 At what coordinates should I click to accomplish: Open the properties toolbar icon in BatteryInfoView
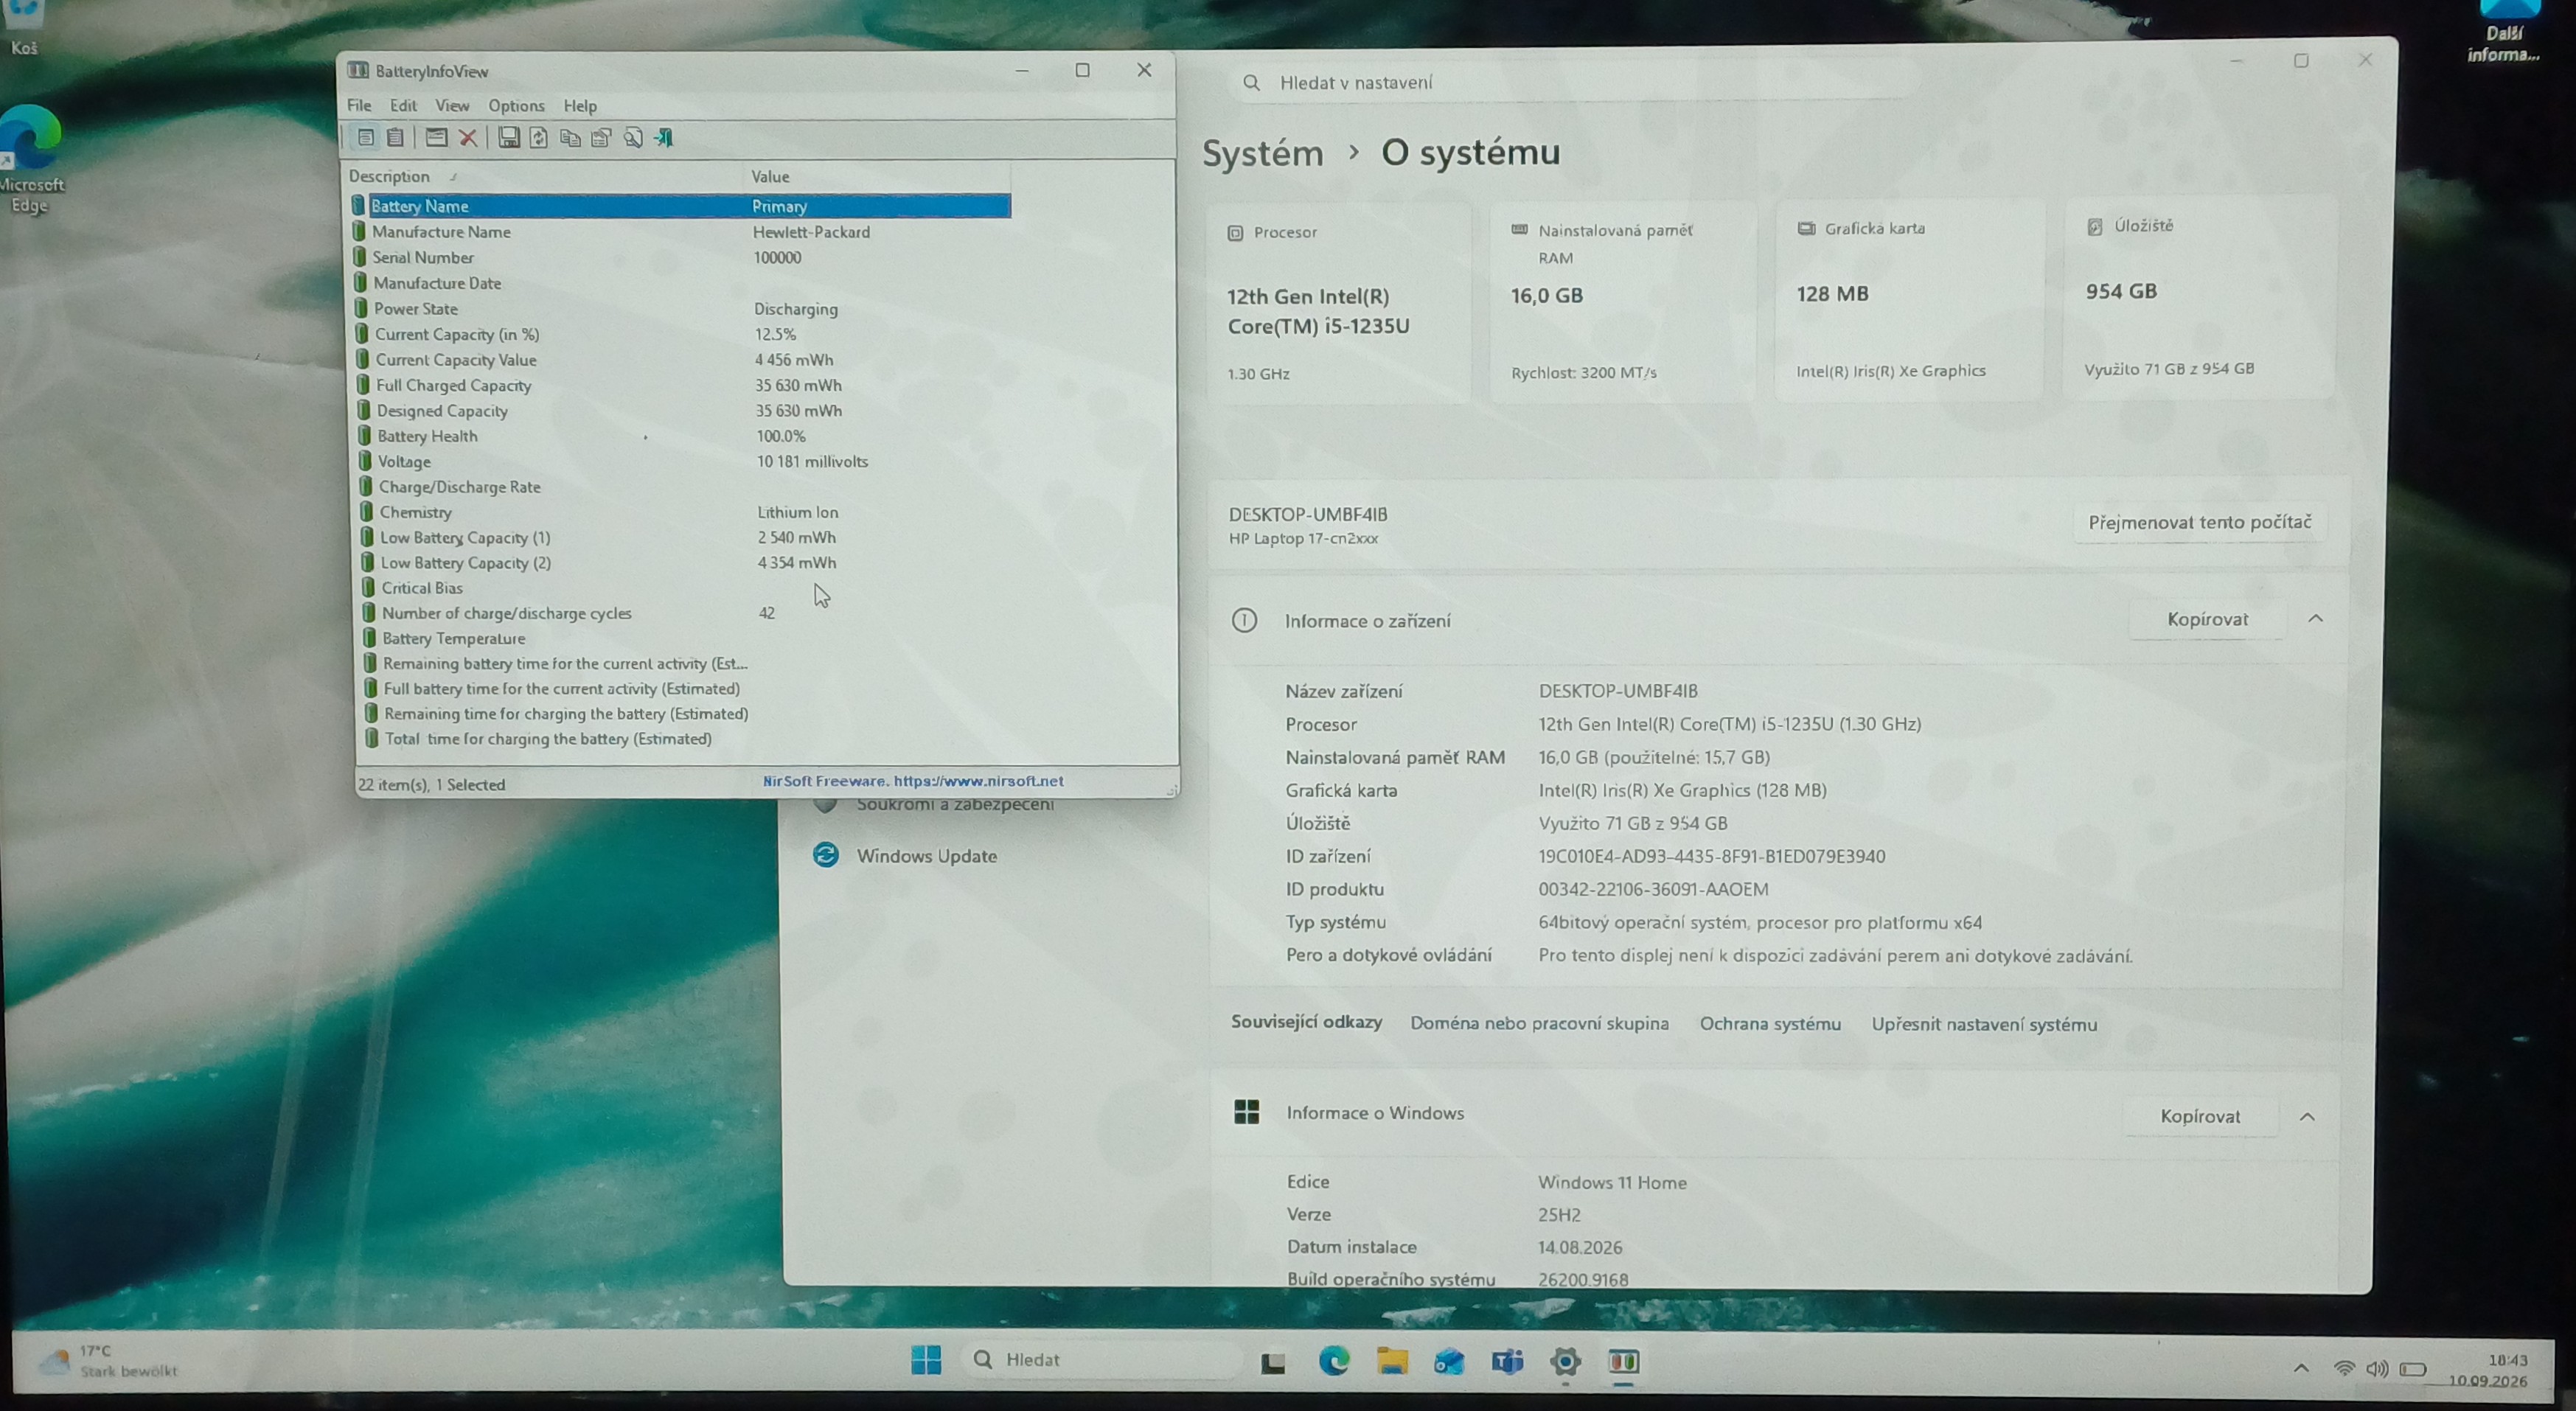601,138
